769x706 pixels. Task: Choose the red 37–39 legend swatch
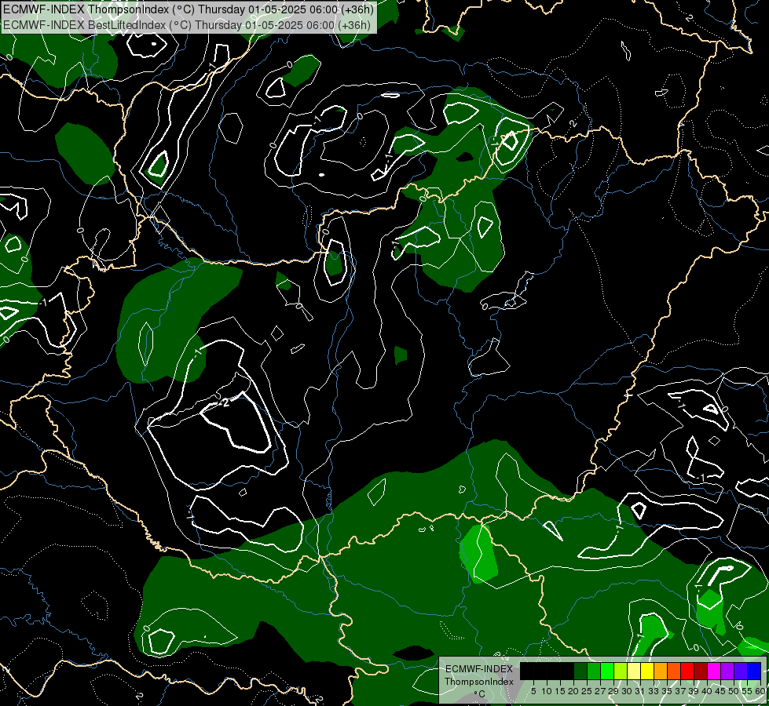(687, 671)
